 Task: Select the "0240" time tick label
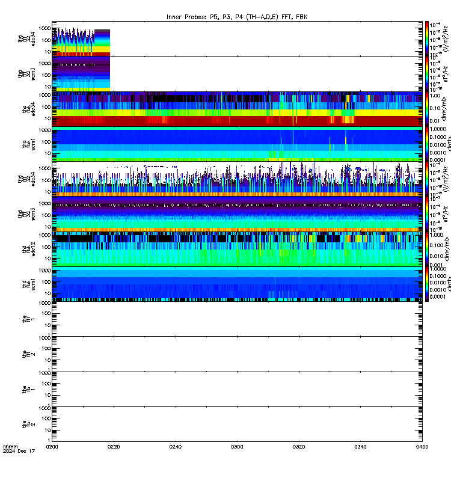click(175, 447)
